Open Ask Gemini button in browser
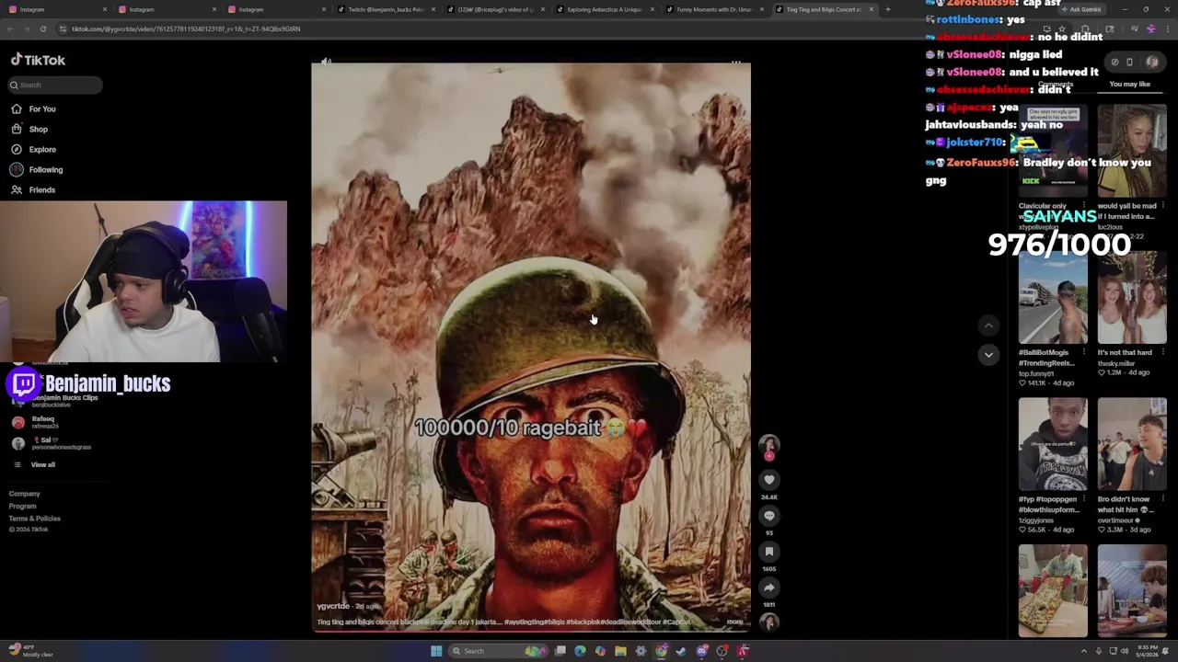 point(1080,9)
